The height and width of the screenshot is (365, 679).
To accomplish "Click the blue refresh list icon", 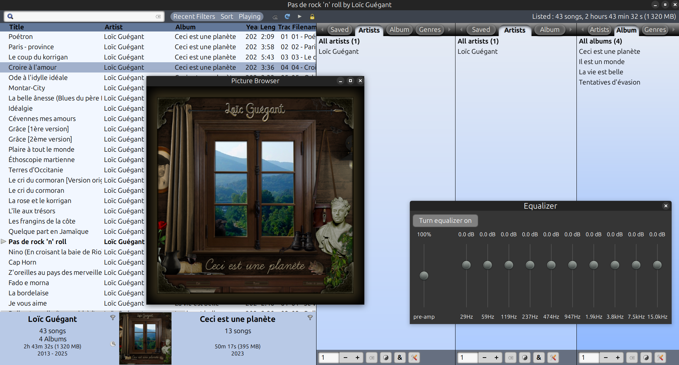I will (287, 16).
